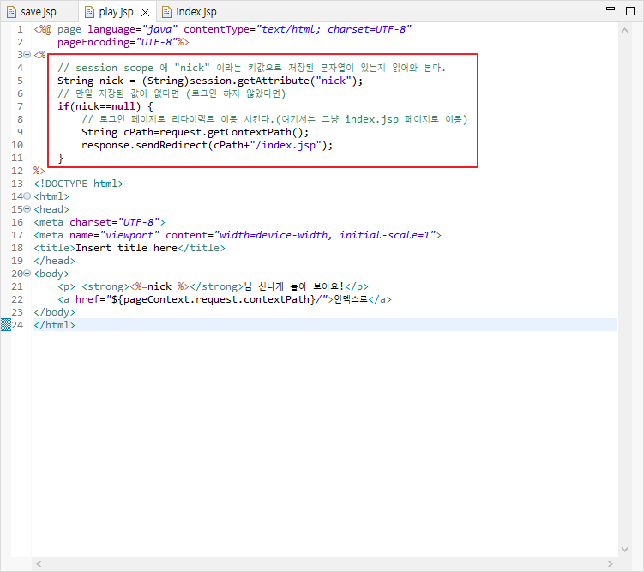Click the String cPath=request.getContextPath() line

coord(195,132)
